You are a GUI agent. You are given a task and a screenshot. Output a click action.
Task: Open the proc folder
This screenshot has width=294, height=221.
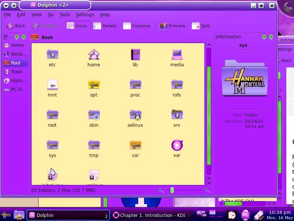pos(135,85)
